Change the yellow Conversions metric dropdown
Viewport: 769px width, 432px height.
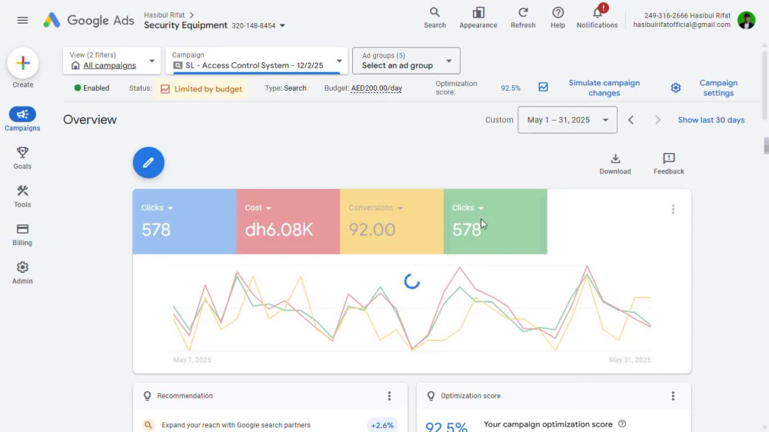376,208
